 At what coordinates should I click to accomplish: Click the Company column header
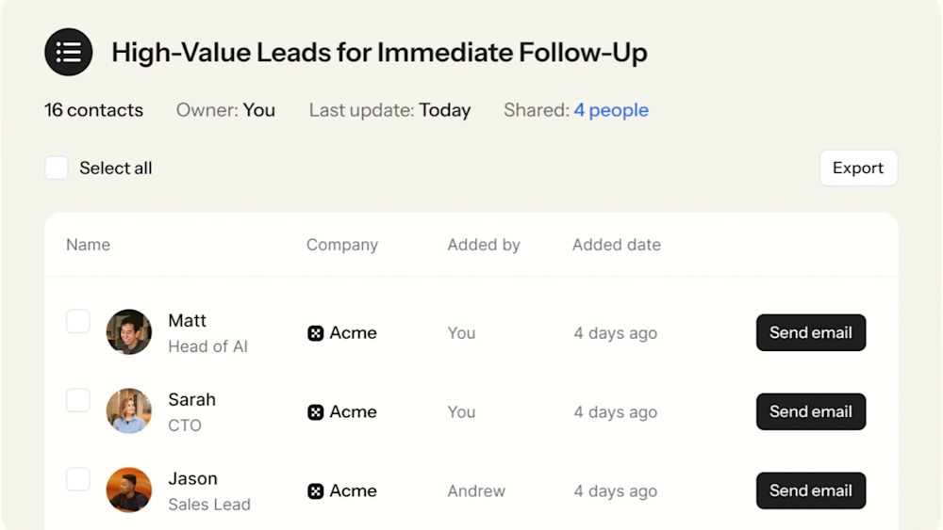coord(342,245)
